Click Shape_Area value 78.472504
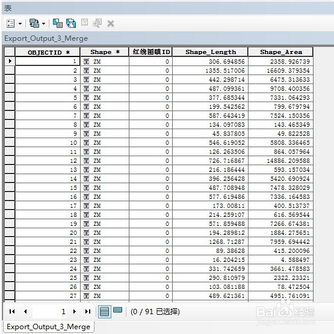334x334 pixels. pyautogui.click(x=293, y=287)
